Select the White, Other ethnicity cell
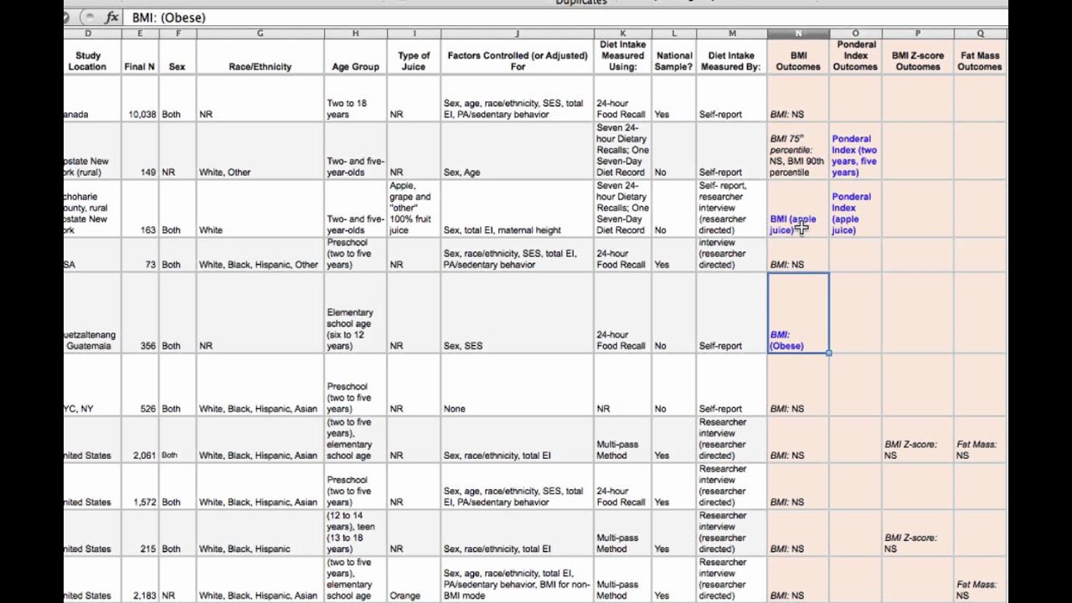The height and width of the screenshot is (603, 1072). 260,152
